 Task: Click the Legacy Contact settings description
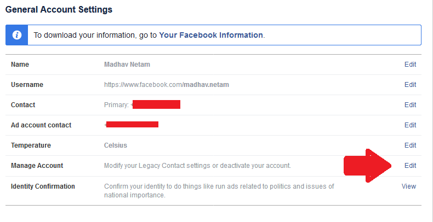click(197, 166)
